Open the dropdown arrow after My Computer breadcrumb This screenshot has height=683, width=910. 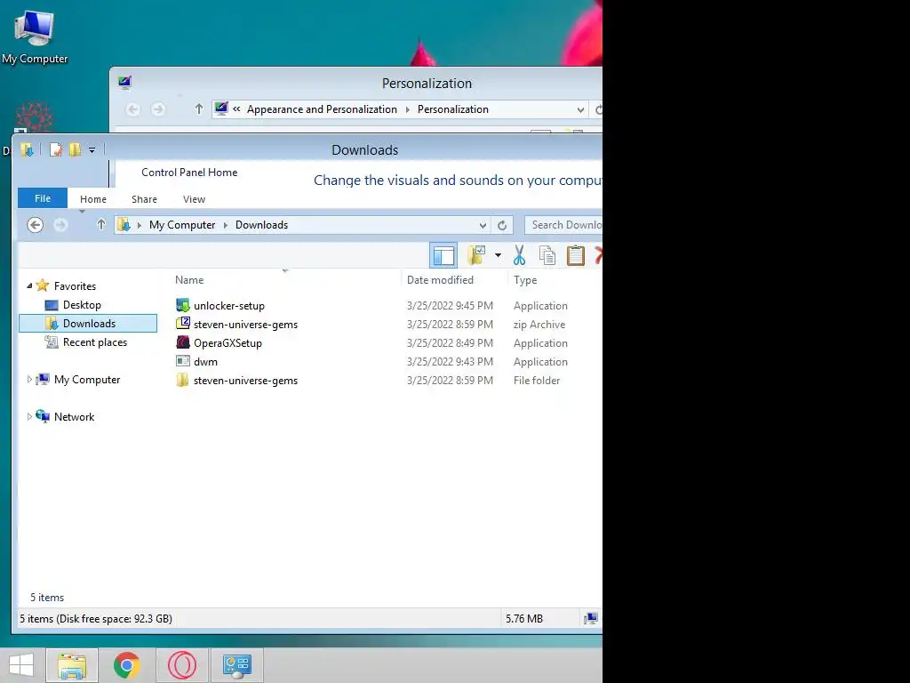point(225,225)
